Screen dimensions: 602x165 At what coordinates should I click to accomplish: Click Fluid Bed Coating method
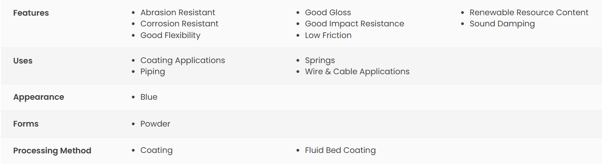coord(340,151)
